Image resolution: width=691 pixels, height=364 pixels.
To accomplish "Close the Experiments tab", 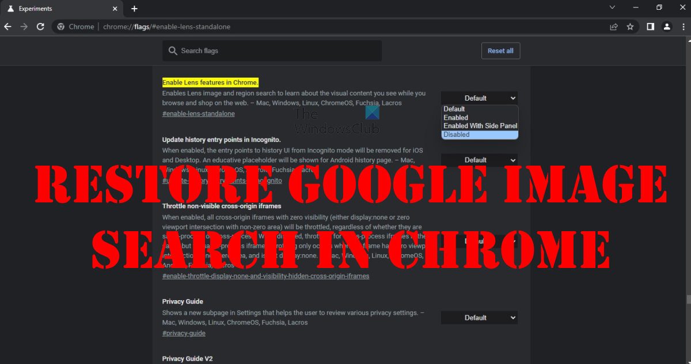I will 115,9.
